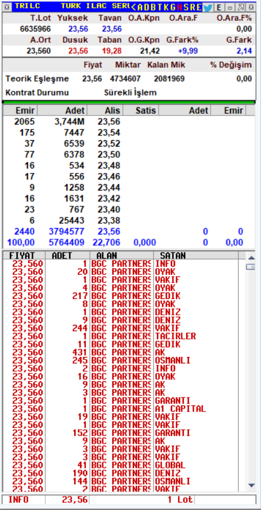Click the 'Sürekli İşlem' contract status text
Image resolution: width=261 pixels, height=510 pixels.
pos(130,93)
